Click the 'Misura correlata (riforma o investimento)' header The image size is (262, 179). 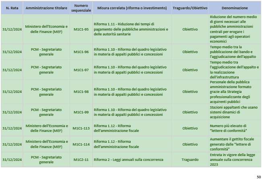(x=132, y=8)
